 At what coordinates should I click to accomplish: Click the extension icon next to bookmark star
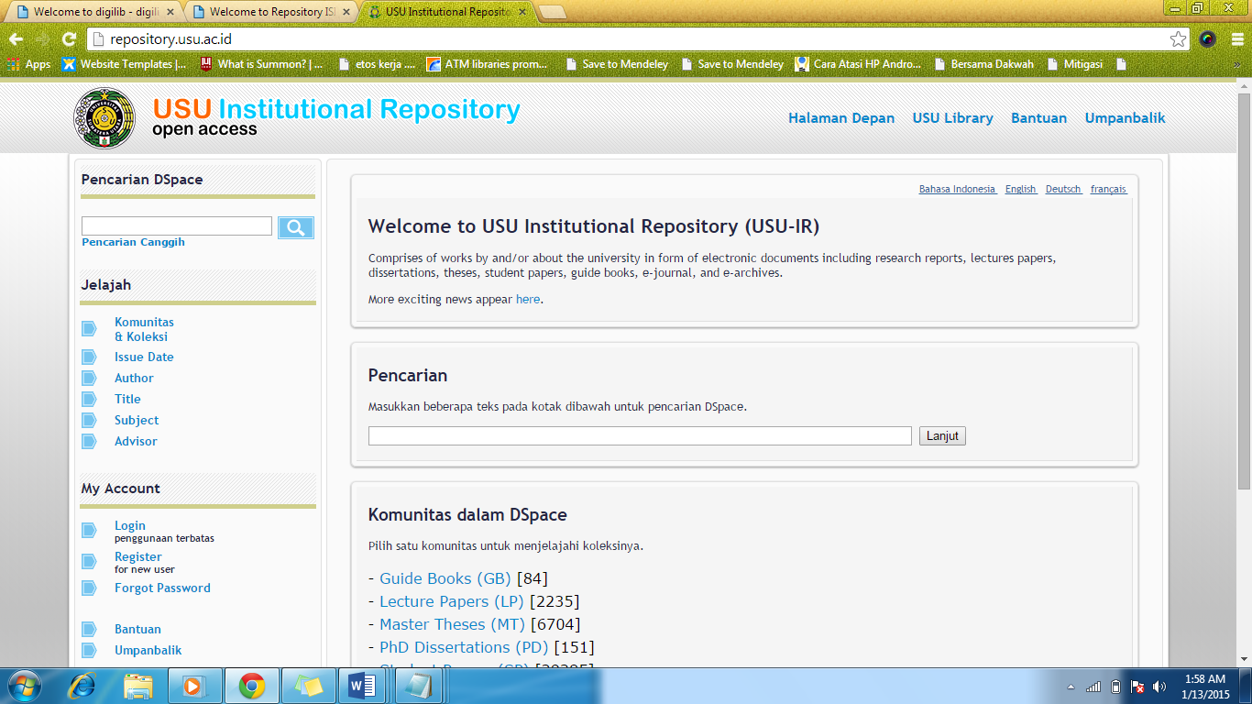pos(1208,38)
